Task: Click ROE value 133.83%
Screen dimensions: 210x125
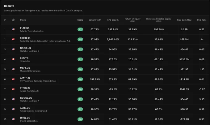Action: tap(132, 39)
